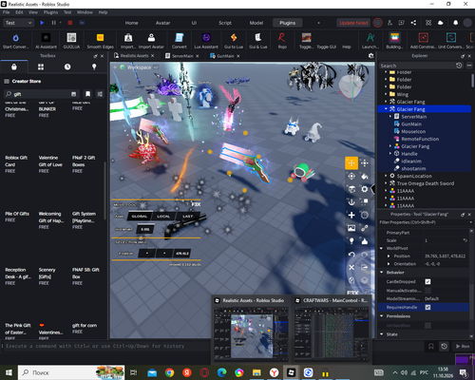Launch the Rojo plugin
The width and height of the screenshot is (475, 380).
(282, 41)
